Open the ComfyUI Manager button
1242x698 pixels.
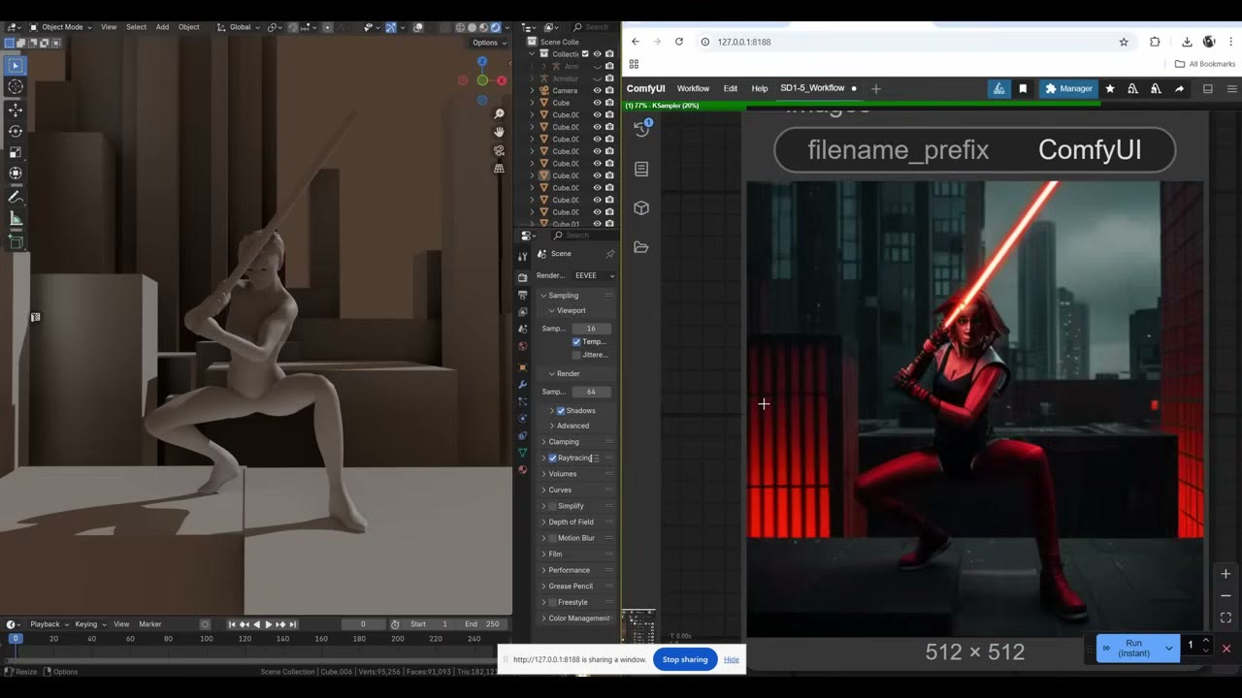(x=1068, y=89)
